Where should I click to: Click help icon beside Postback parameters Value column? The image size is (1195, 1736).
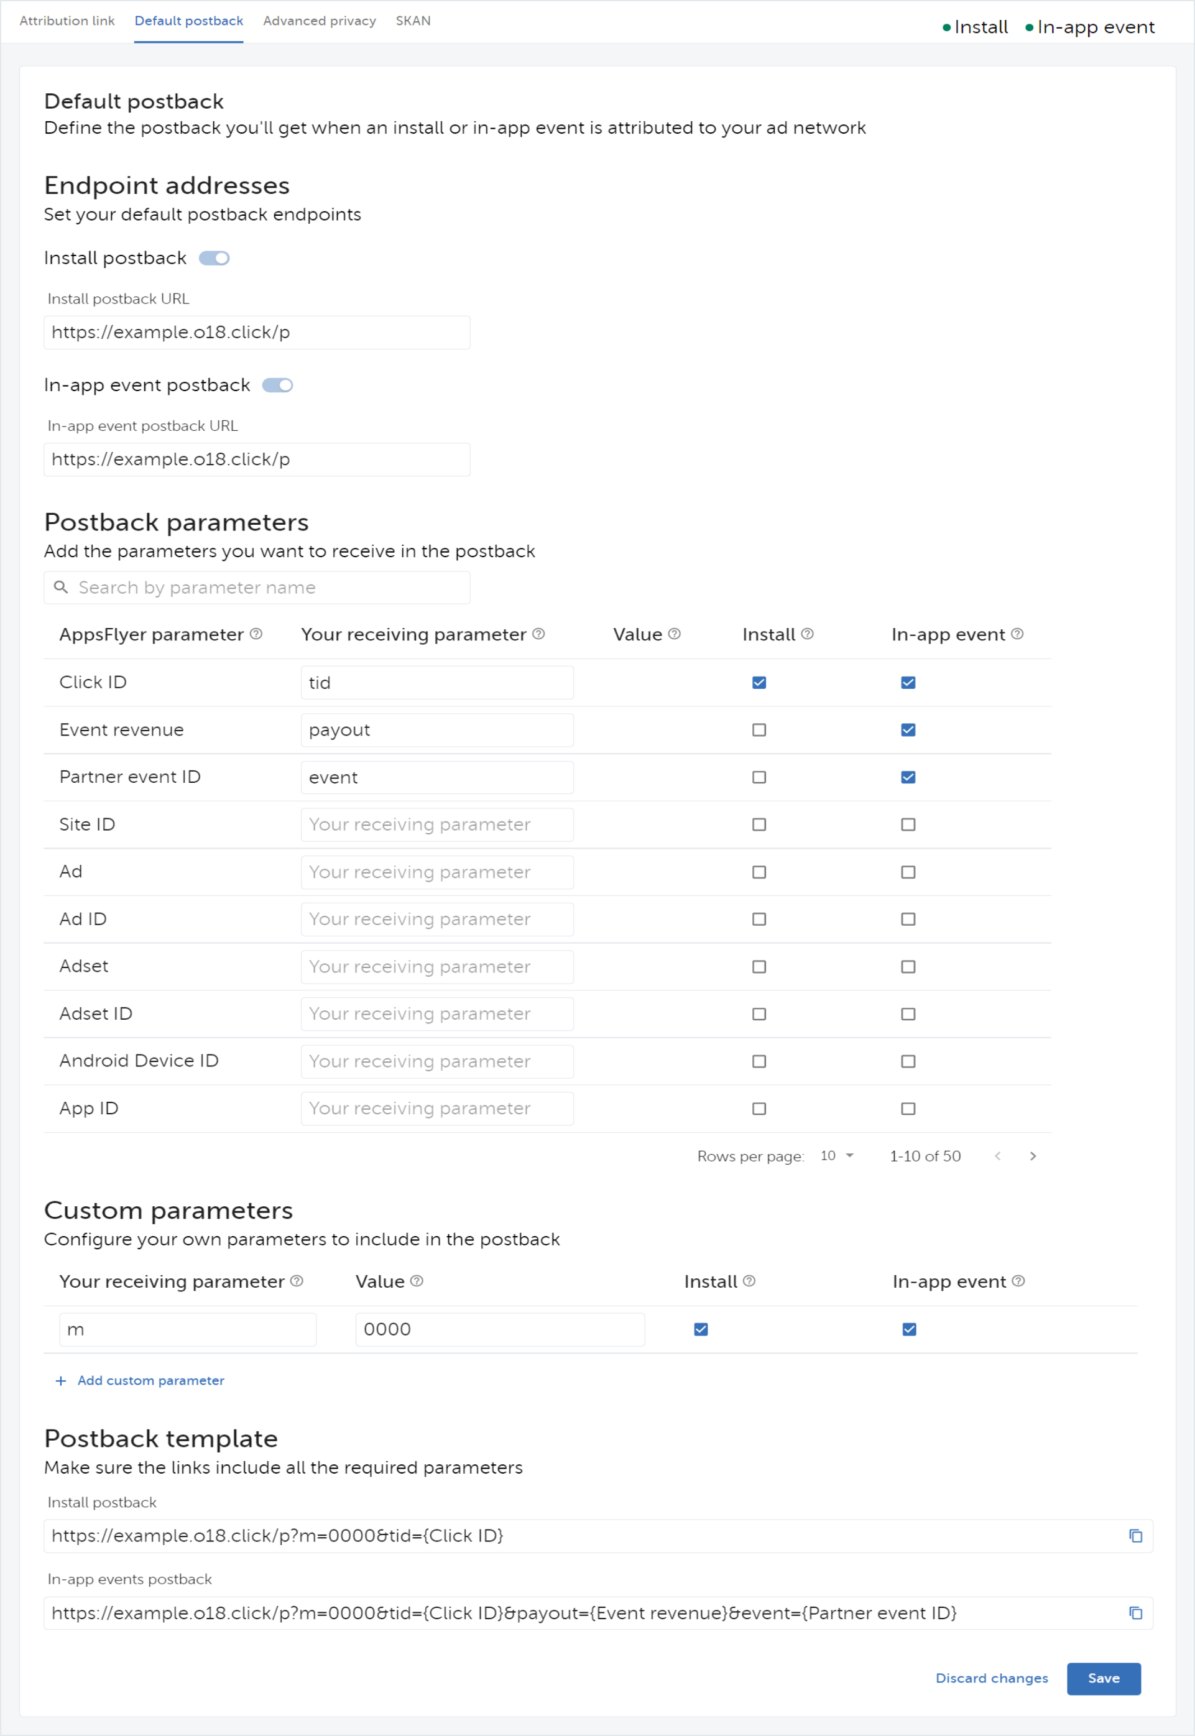coord(674,634)
